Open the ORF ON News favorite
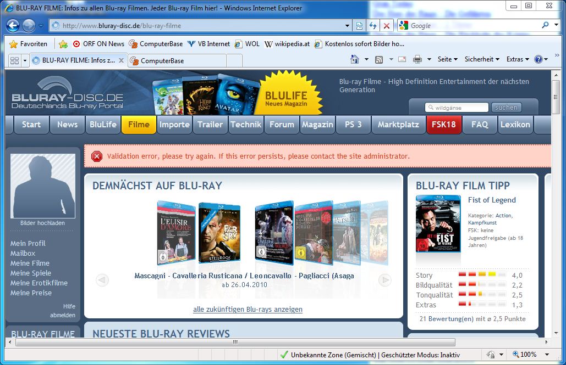 coord(98,44)
